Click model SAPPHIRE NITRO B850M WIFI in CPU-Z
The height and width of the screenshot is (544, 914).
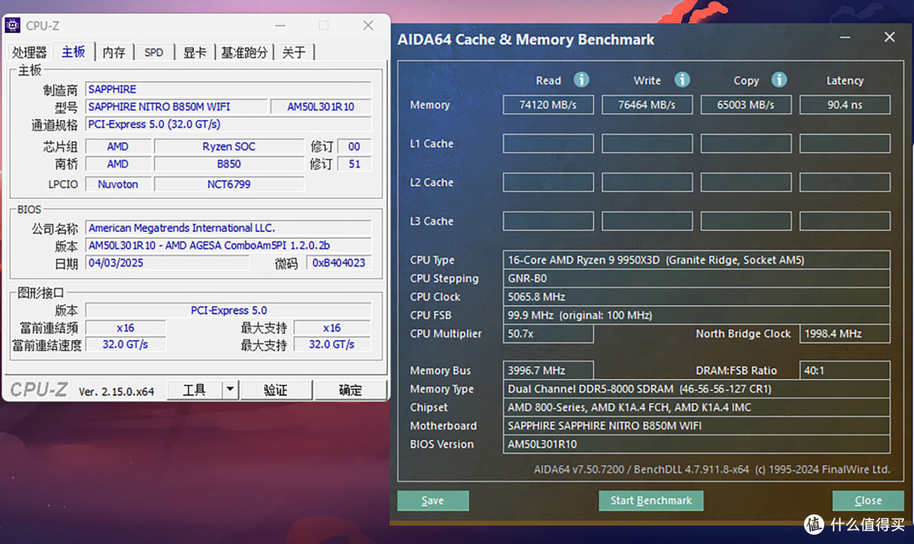point(177,107)
